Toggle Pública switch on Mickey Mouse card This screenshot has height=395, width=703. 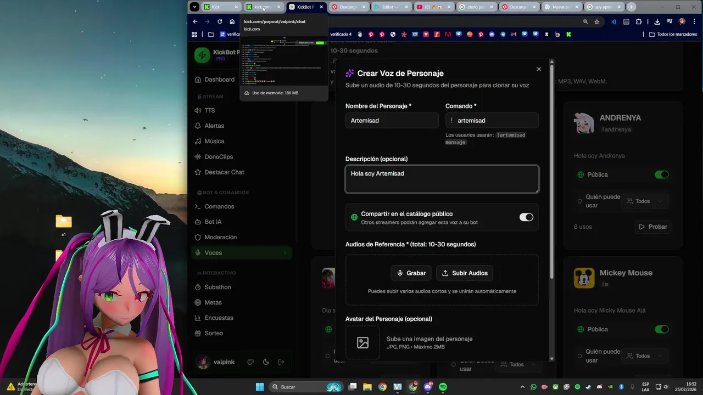(x=662, y=329)
